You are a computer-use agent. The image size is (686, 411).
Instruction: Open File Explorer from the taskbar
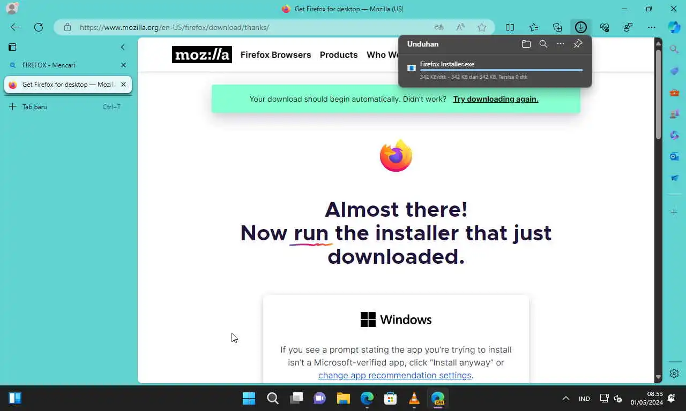pyautogui.click(x=344, y=398)
